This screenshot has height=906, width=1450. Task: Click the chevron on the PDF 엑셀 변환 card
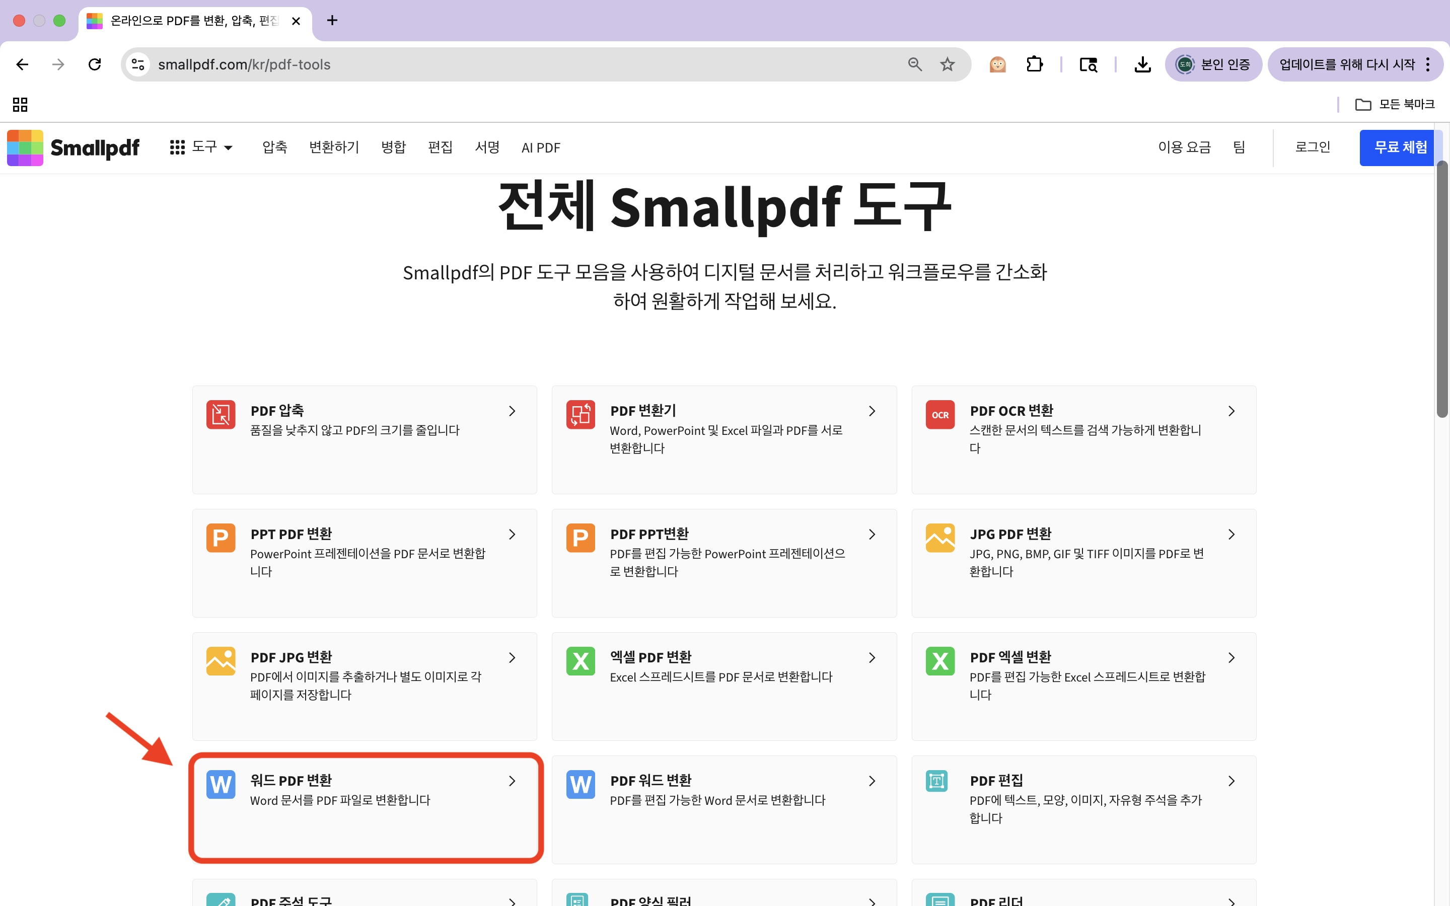click(1231, 658)
